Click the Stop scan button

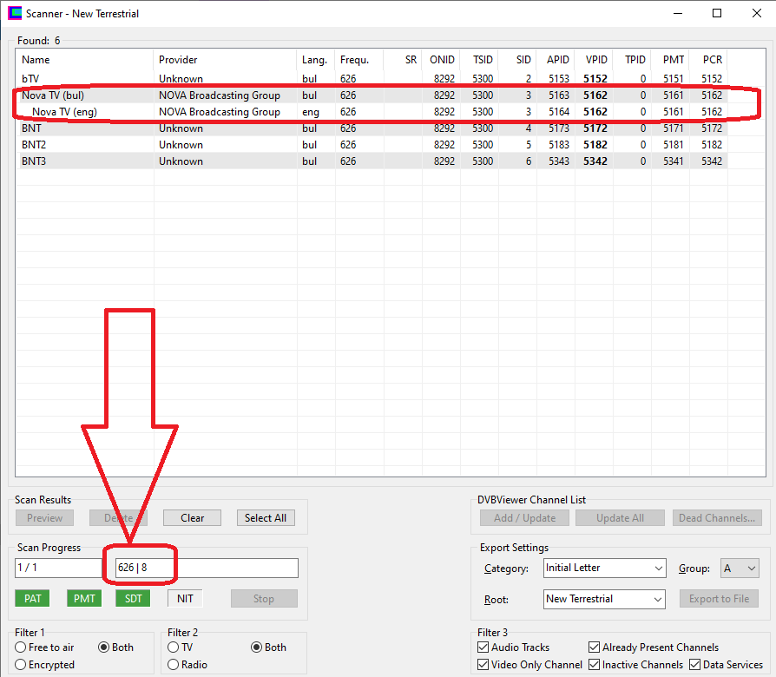click(264, 599)
